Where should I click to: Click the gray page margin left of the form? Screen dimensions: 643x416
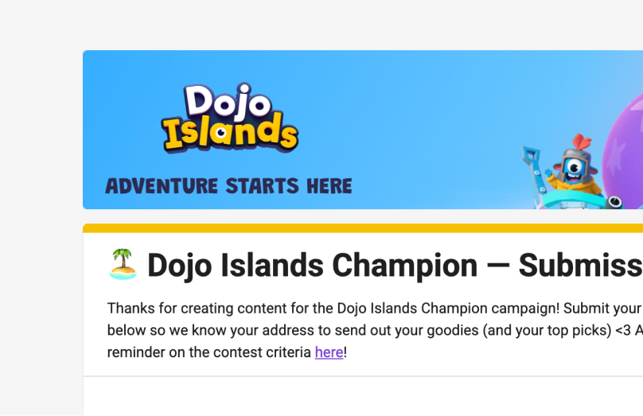pos(40,239)
